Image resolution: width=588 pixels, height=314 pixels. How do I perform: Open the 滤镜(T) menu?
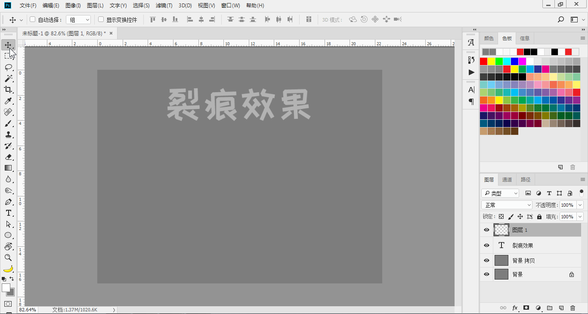(164, 6)
